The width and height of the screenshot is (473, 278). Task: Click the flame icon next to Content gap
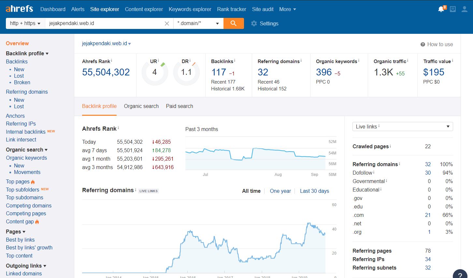37,222
